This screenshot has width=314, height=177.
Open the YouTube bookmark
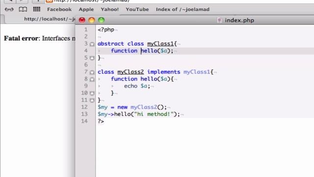click(x=137, y=9)
